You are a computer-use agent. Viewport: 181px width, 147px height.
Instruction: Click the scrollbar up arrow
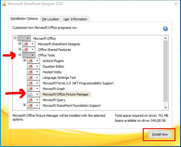[x=165, y=38]
